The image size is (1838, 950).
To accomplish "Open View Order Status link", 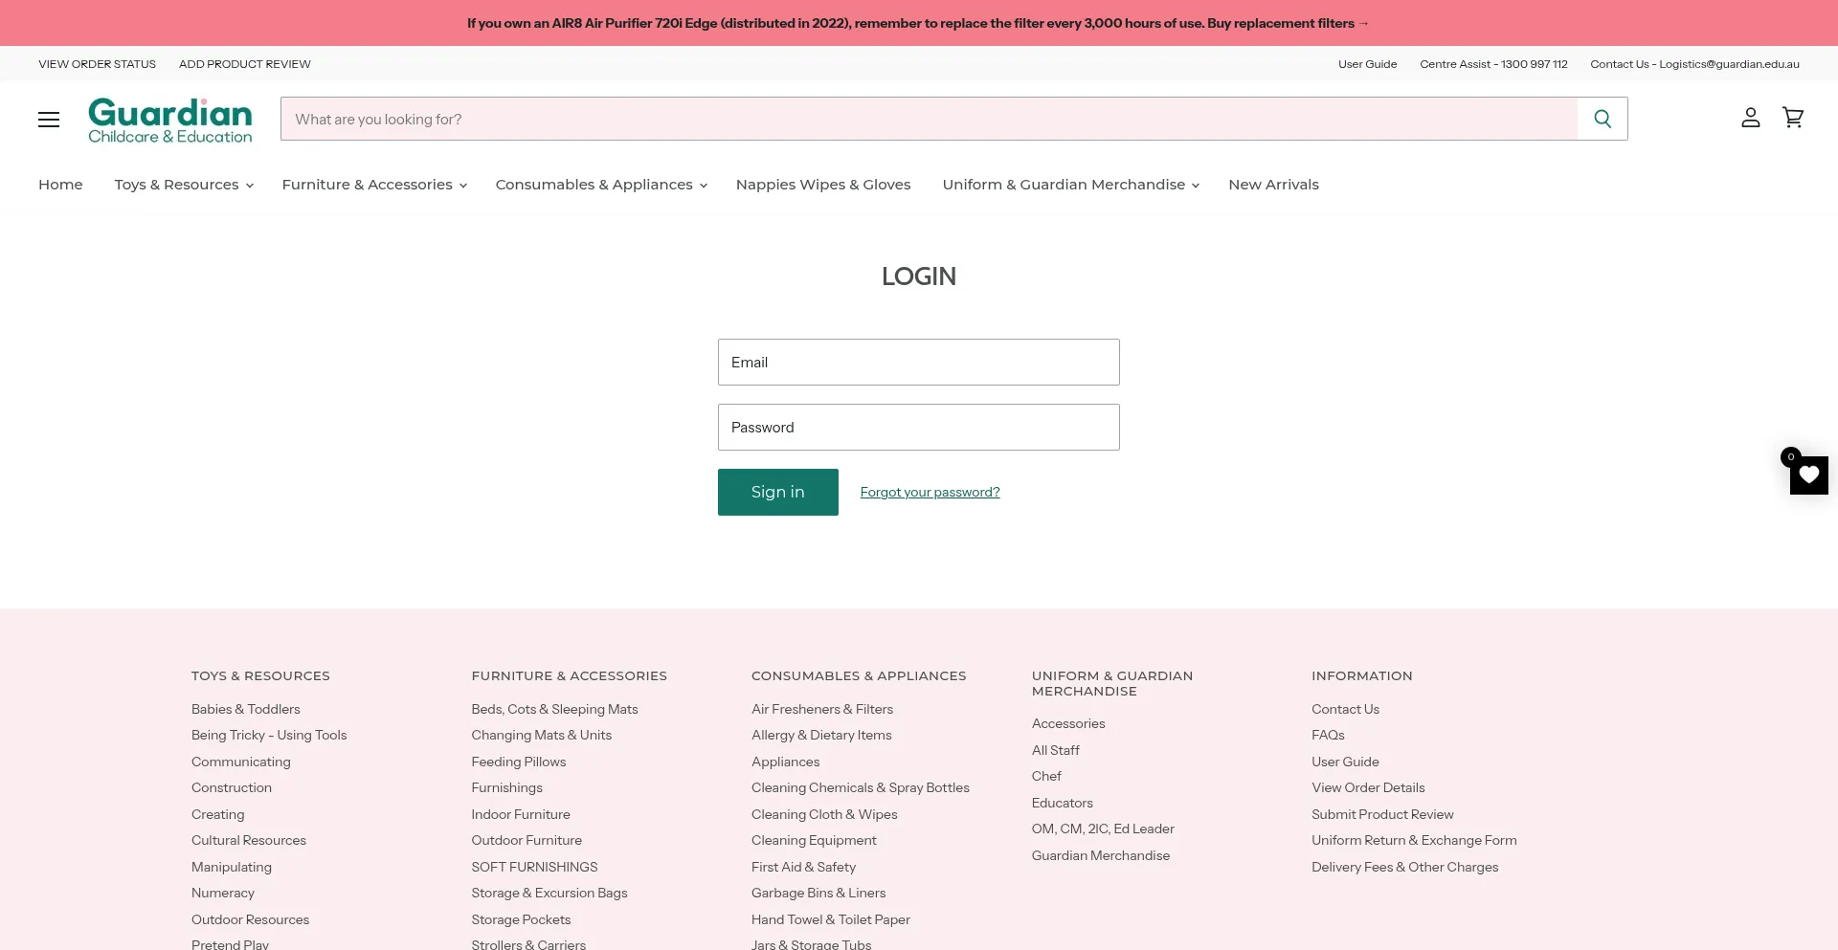I will [x=97, y=64].
